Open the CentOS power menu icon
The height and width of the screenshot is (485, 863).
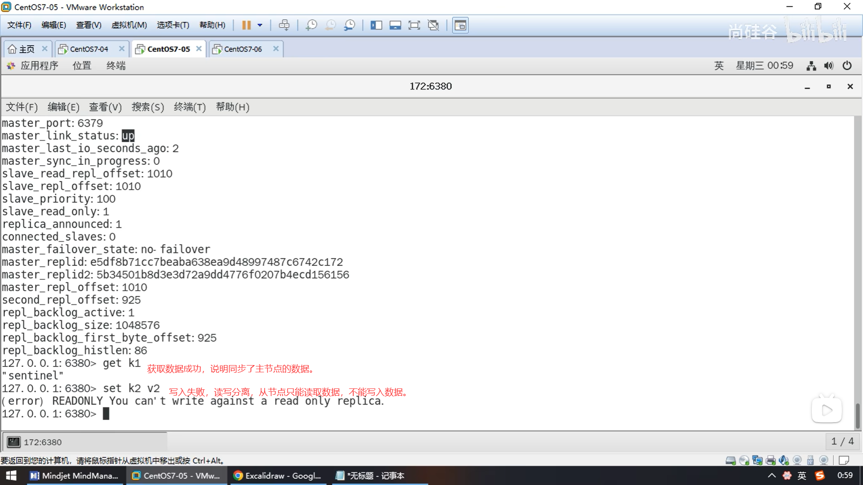click(x=847, y=66)
